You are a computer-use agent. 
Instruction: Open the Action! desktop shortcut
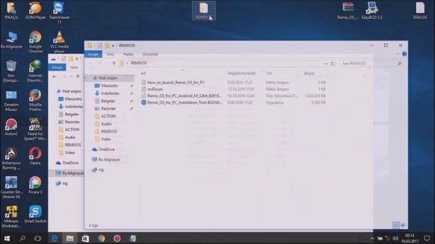11,127
